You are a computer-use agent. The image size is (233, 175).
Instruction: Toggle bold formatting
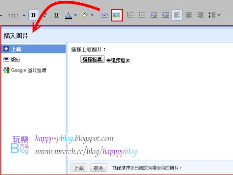pos(33,15)
